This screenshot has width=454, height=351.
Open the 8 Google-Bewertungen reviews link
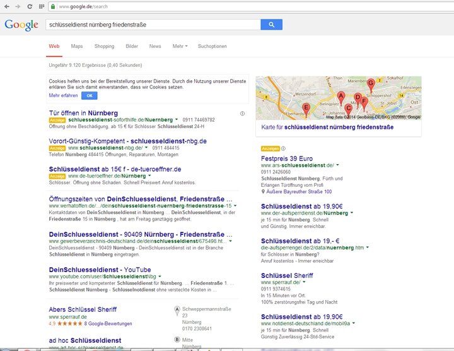click(108, 323)
